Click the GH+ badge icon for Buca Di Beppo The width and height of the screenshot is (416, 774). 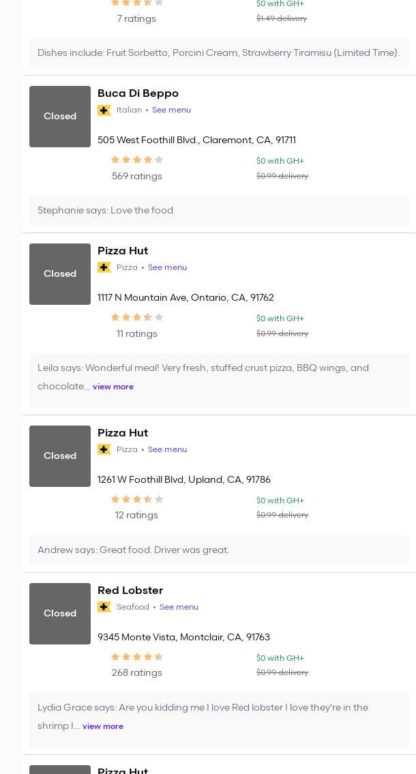tap(104, 110)
